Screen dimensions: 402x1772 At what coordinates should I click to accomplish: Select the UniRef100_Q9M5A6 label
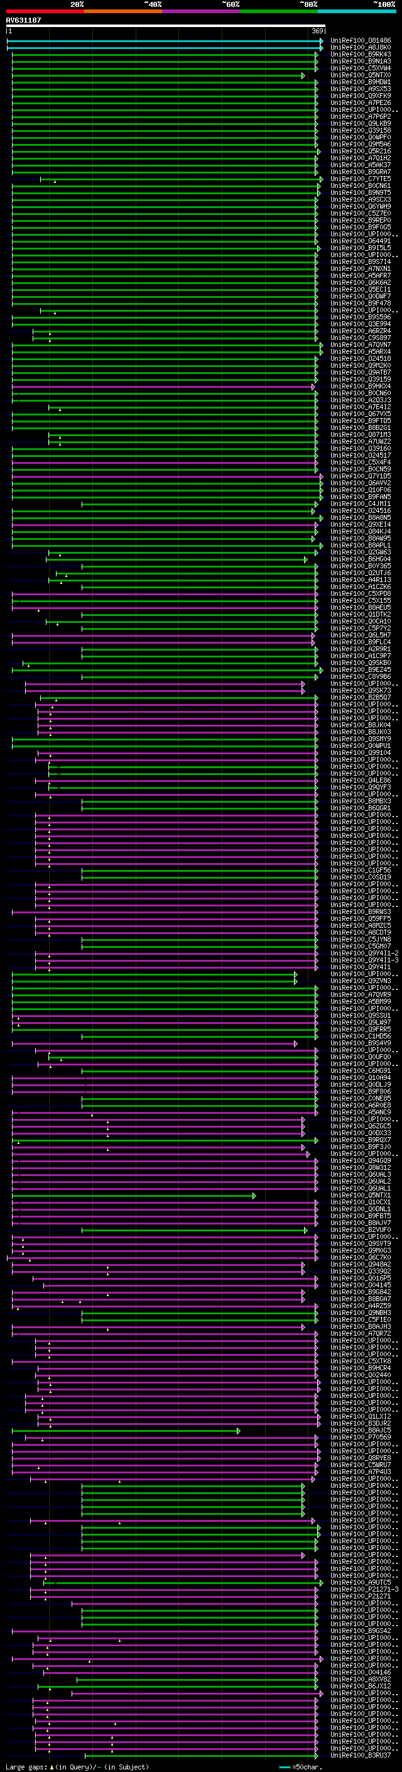coord(361,145)
